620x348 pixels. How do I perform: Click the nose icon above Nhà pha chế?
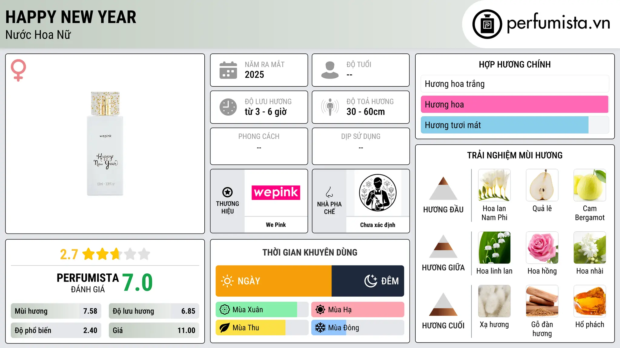[329, 192]
